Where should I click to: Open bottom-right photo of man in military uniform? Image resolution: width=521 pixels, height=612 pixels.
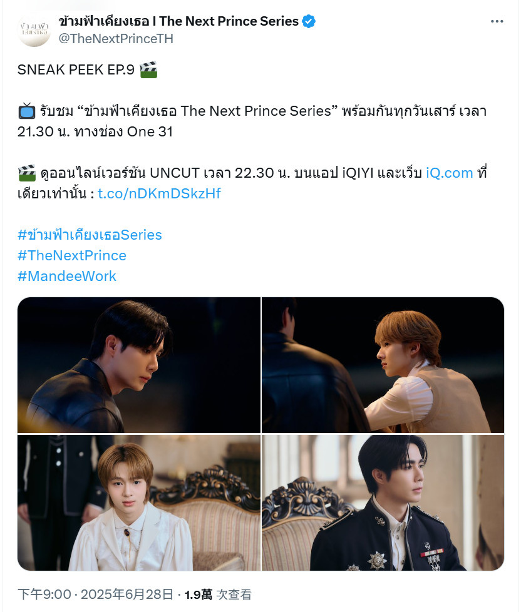(x=383, y=502)
